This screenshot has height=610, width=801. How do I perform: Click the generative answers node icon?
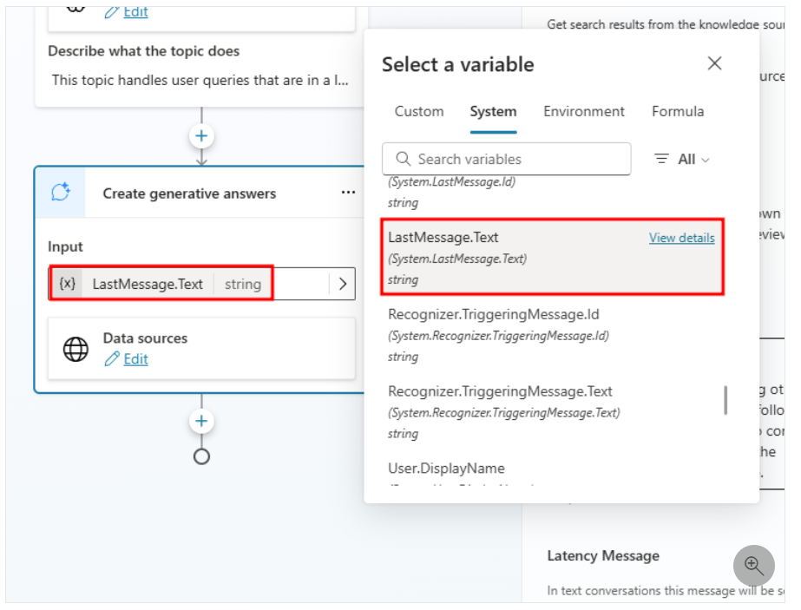click(x=60, y=193)
